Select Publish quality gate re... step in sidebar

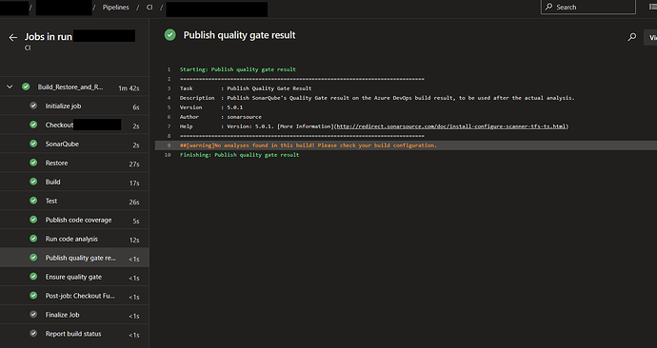pyautogui.click(x=74, y=258)
